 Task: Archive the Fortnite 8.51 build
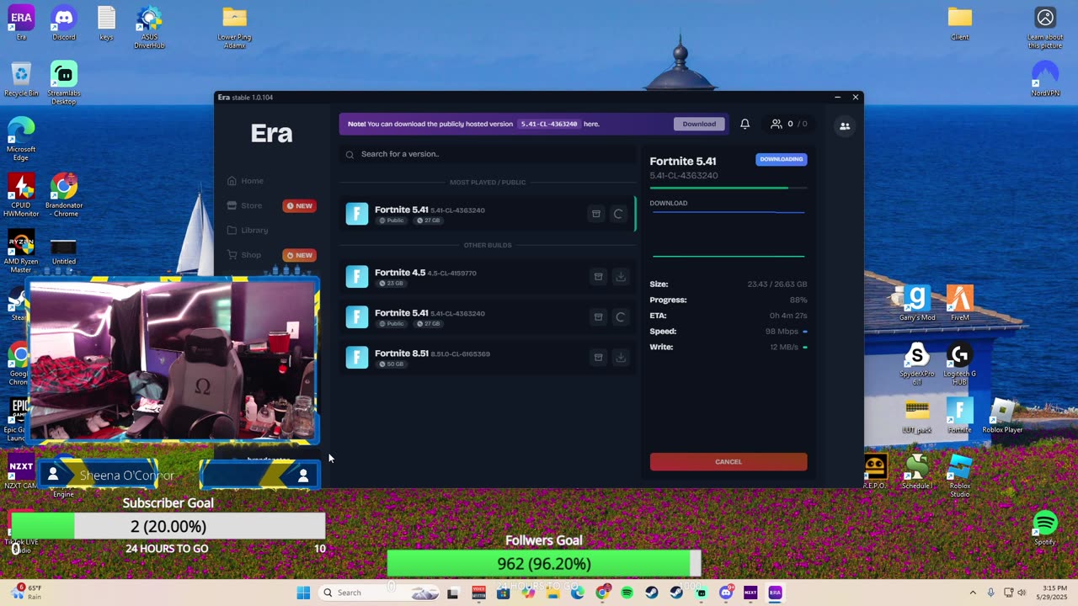tap(598, 358)
